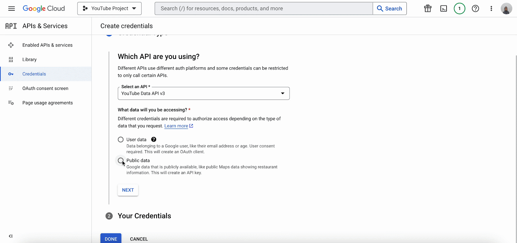Open the Library page
This screenshot has width=517, height=243.
[46, 60]
